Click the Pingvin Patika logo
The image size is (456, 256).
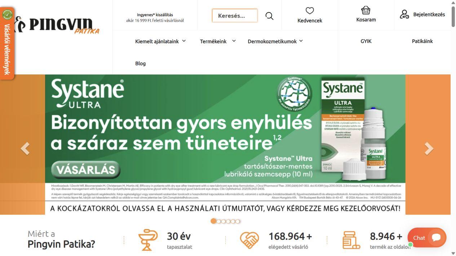[58, 26]
